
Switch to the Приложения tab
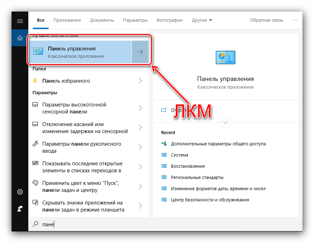tap(67, 20)
